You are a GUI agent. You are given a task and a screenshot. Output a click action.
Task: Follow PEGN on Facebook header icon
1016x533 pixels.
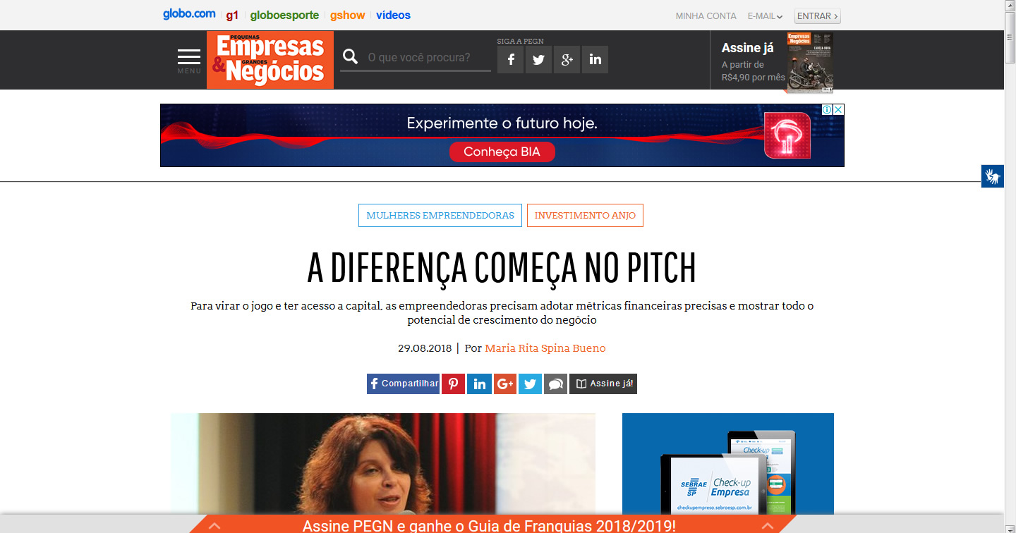(510, 60)
